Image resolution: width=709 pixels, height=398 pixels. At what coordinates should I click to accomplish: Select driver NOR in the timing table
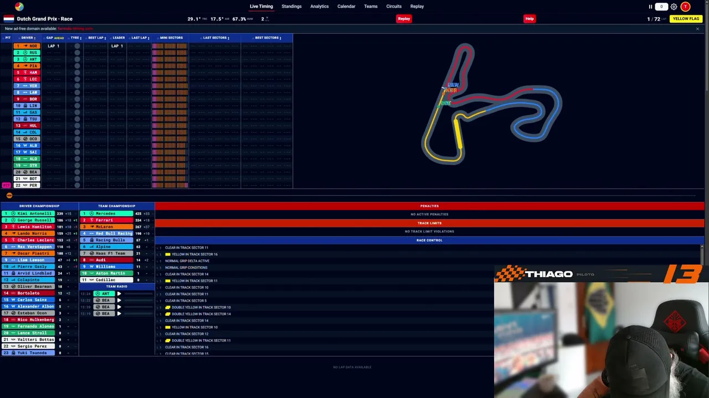click(x=26, y=46)
